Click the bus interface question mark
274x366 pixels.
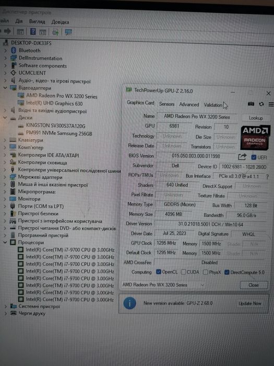pos(267,177)
